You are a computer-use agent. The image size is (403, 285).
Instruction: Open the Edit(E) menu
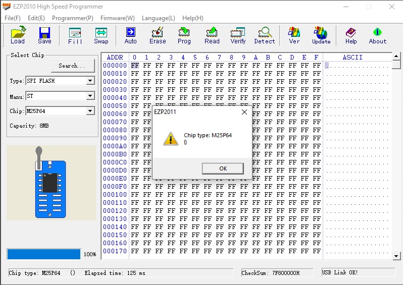pos(36,18)
